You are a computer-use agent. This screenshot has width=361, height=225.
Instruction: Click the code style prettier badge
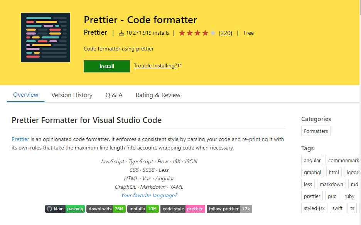183,209
